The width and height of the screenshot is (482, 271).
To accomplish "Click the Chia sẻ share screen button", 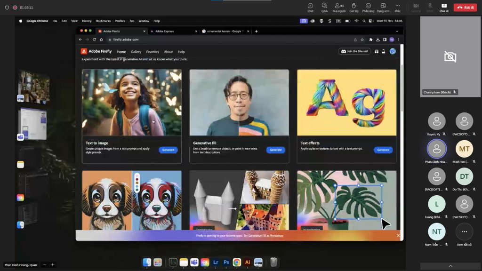I will [444, 8].
